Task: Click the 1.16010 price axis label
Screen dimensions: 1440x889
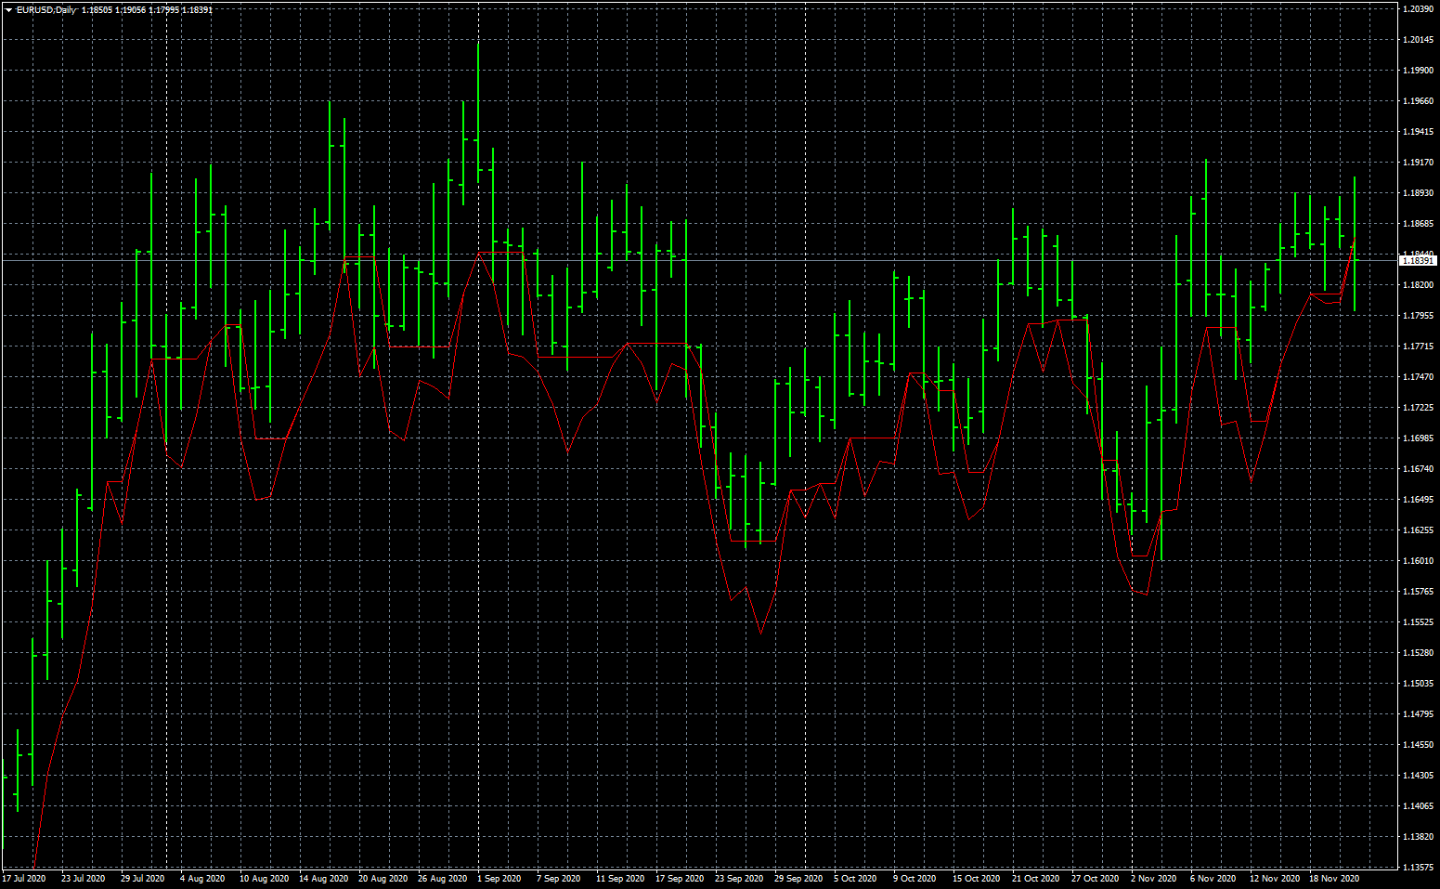Action: coord(1417,561)
